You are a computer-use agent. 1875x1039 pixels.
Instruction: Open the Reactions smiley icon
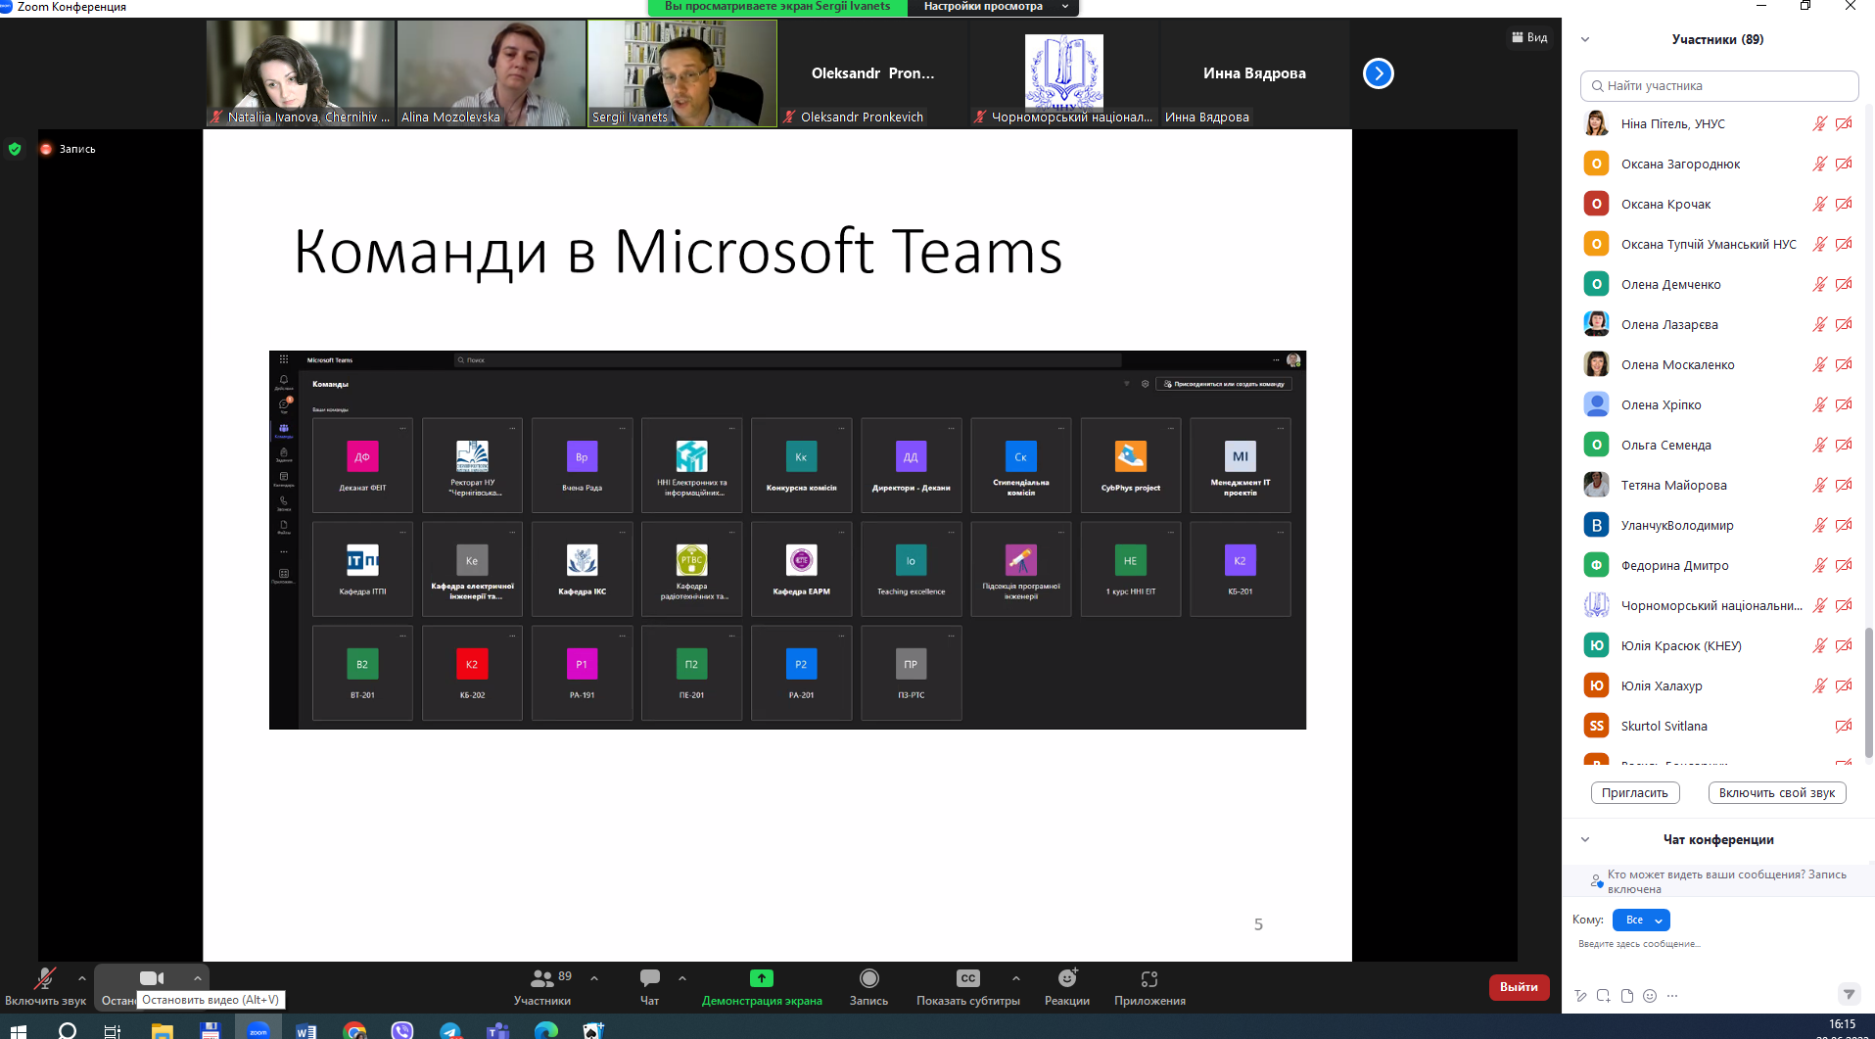point(1067,978)
